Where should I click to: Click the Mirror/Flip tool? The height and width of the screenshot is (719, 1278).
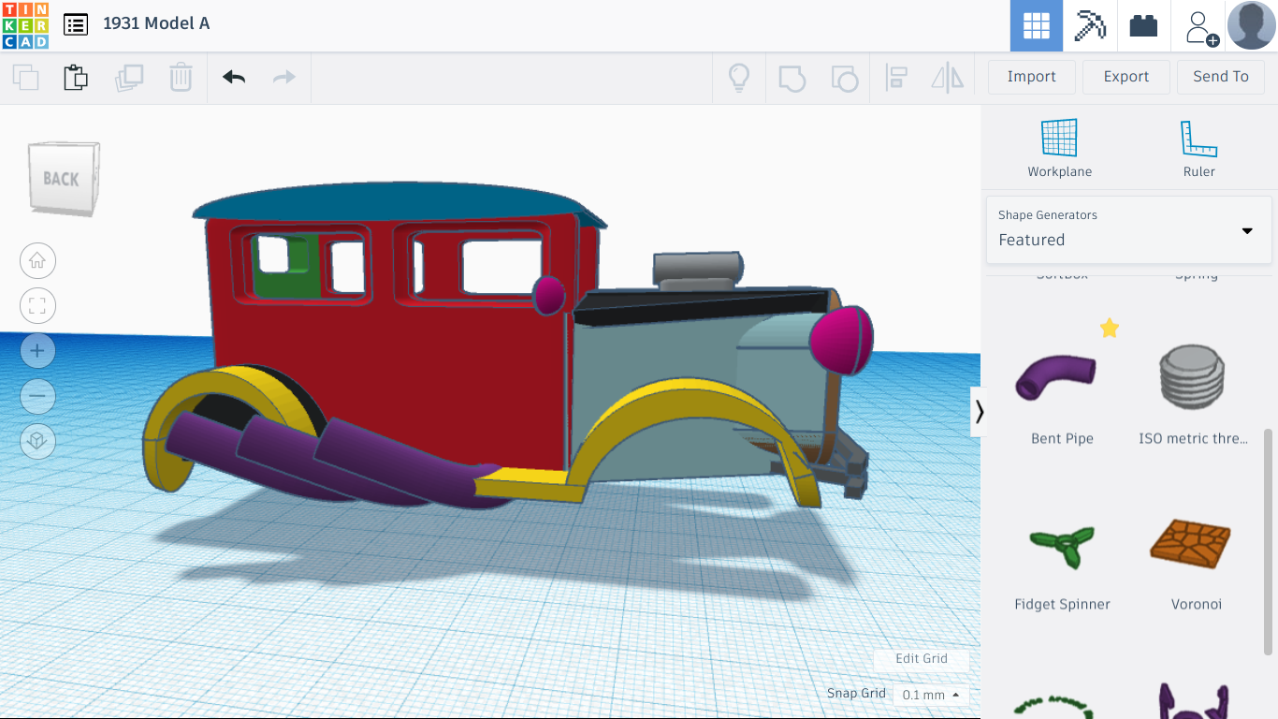(947, 79)
